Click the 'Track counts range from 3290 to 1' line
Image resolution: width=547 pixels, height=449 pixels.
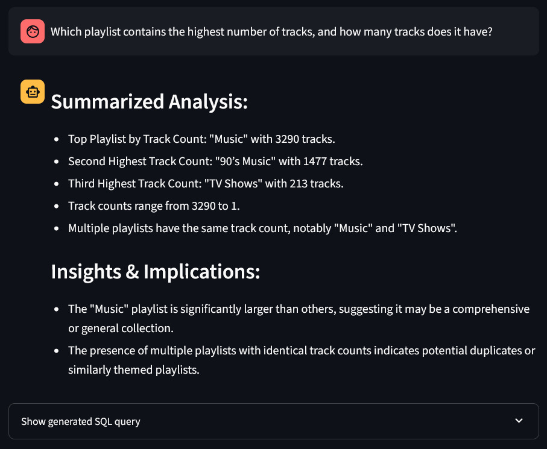click(x=154, y=206)
